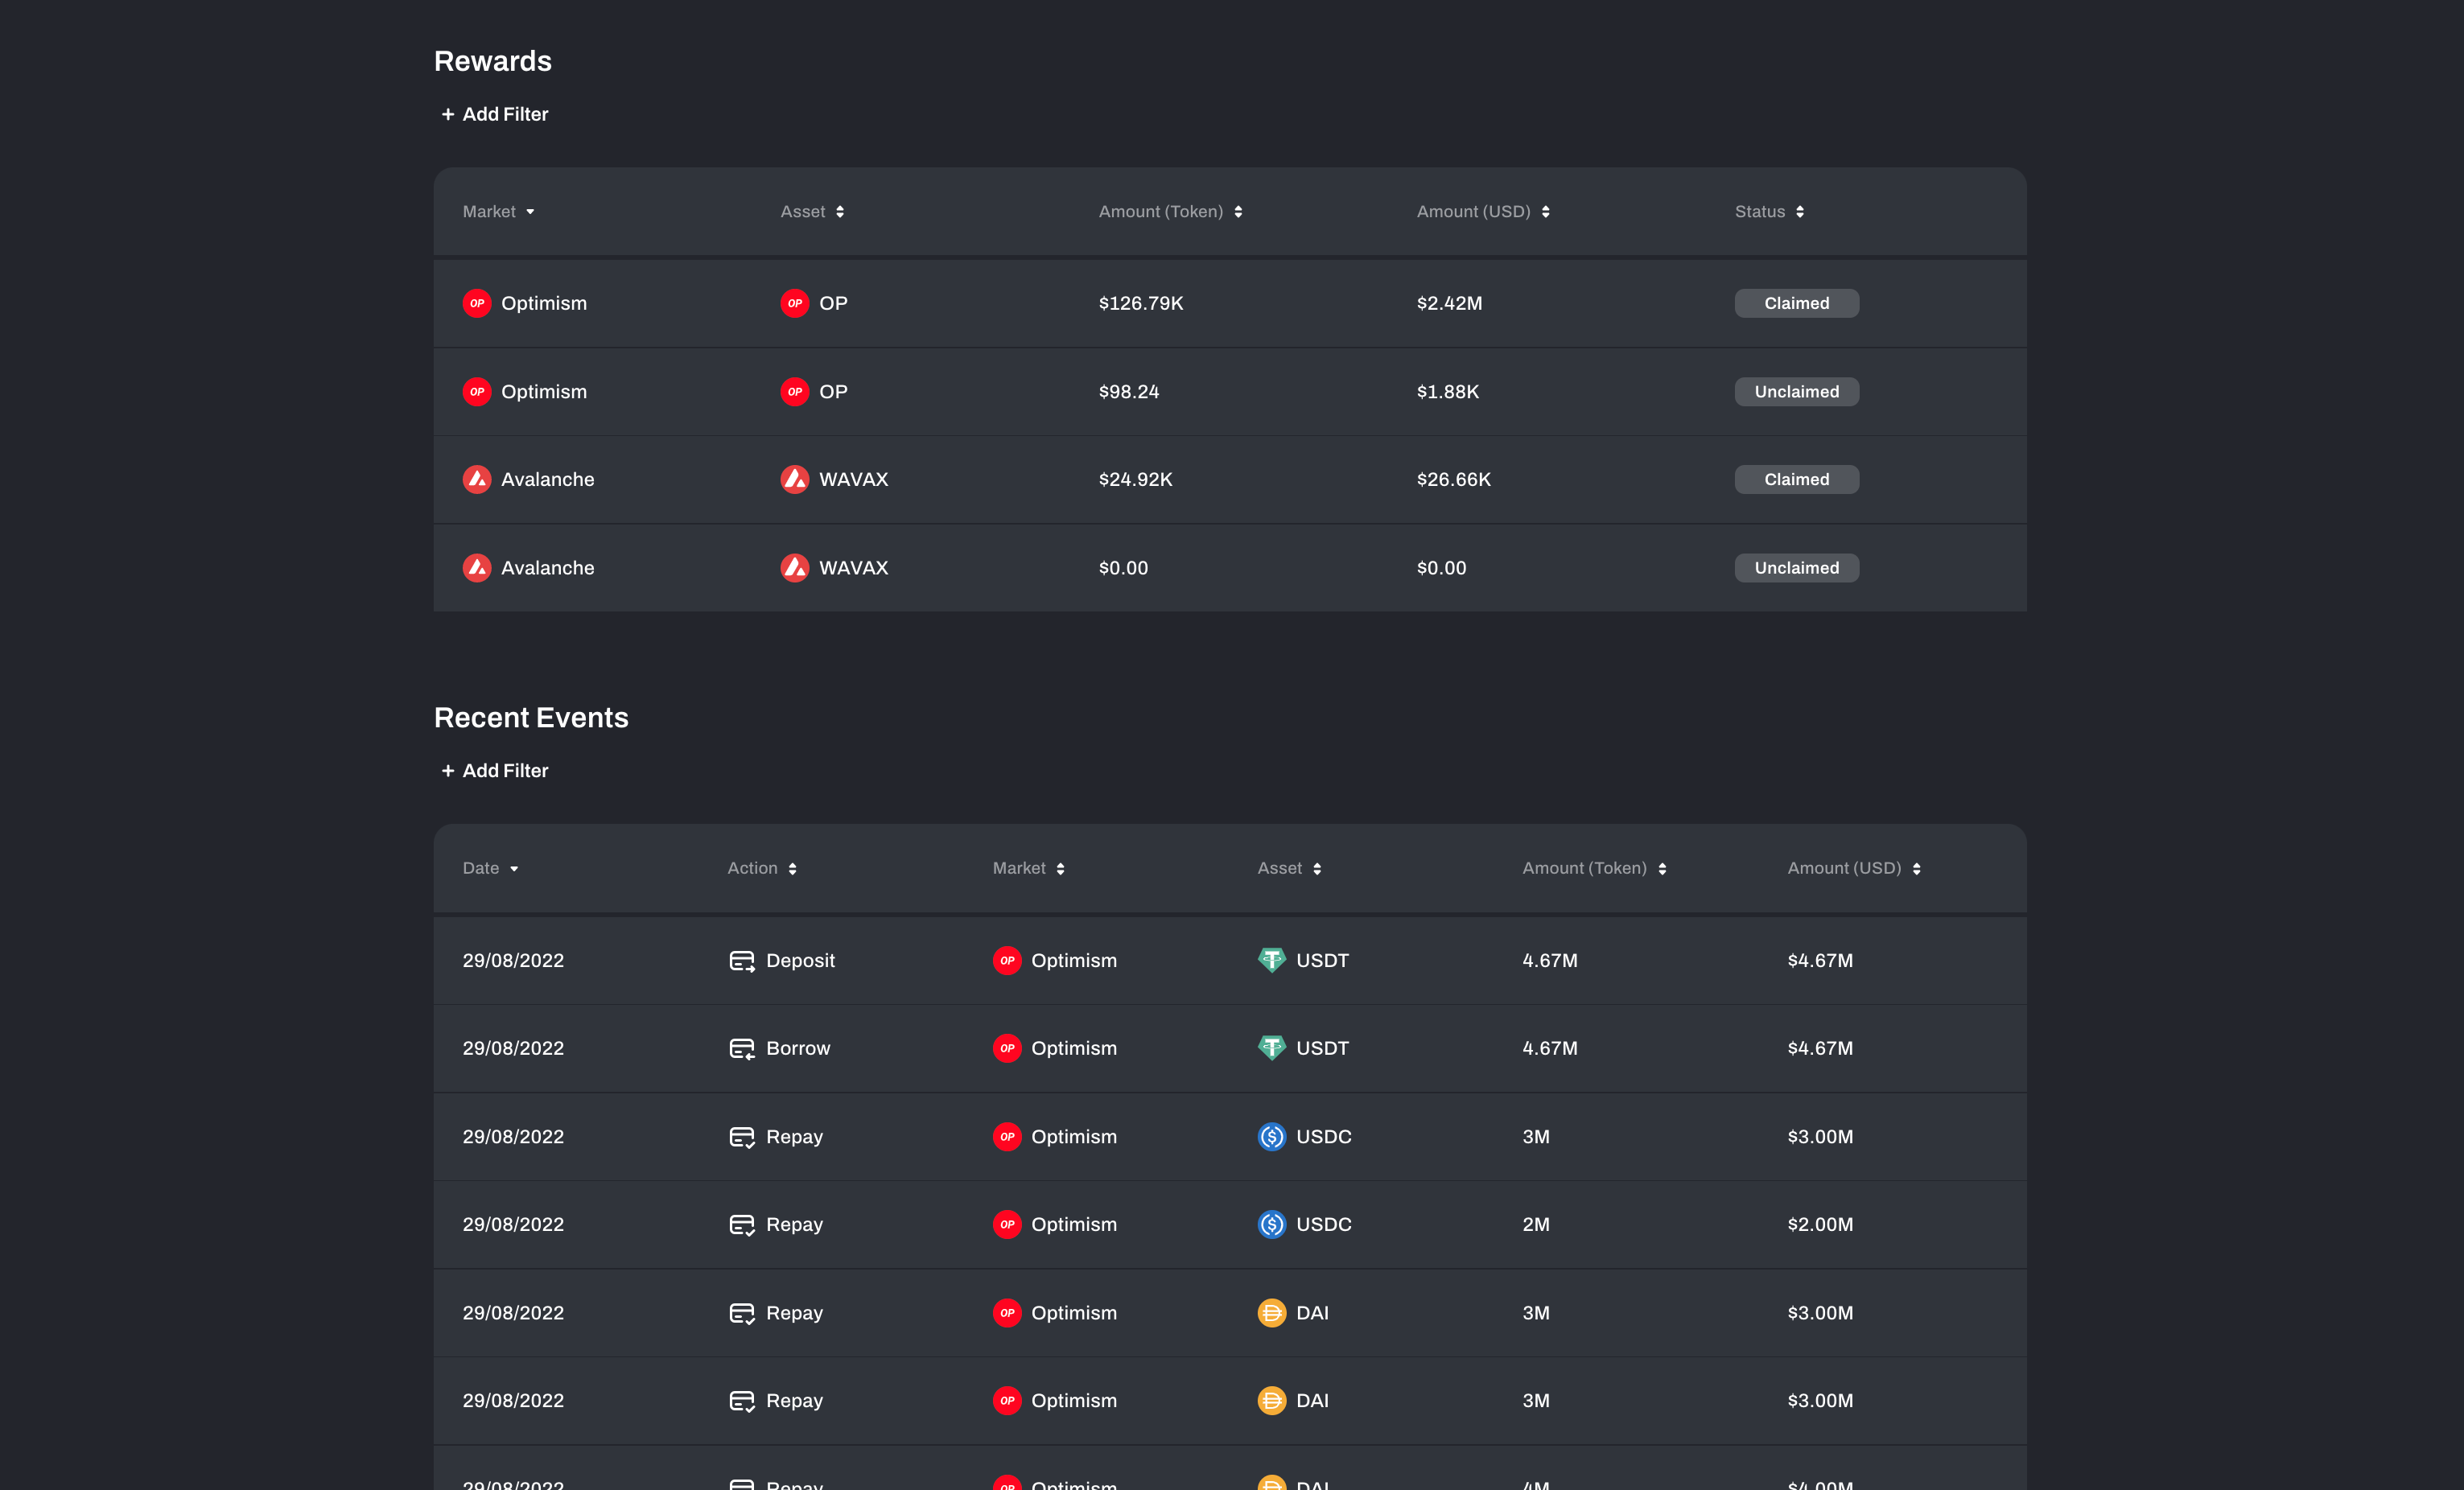Click the Borrow action icon
This screenshot has height=1490, width=2464.
(741, 1048)
